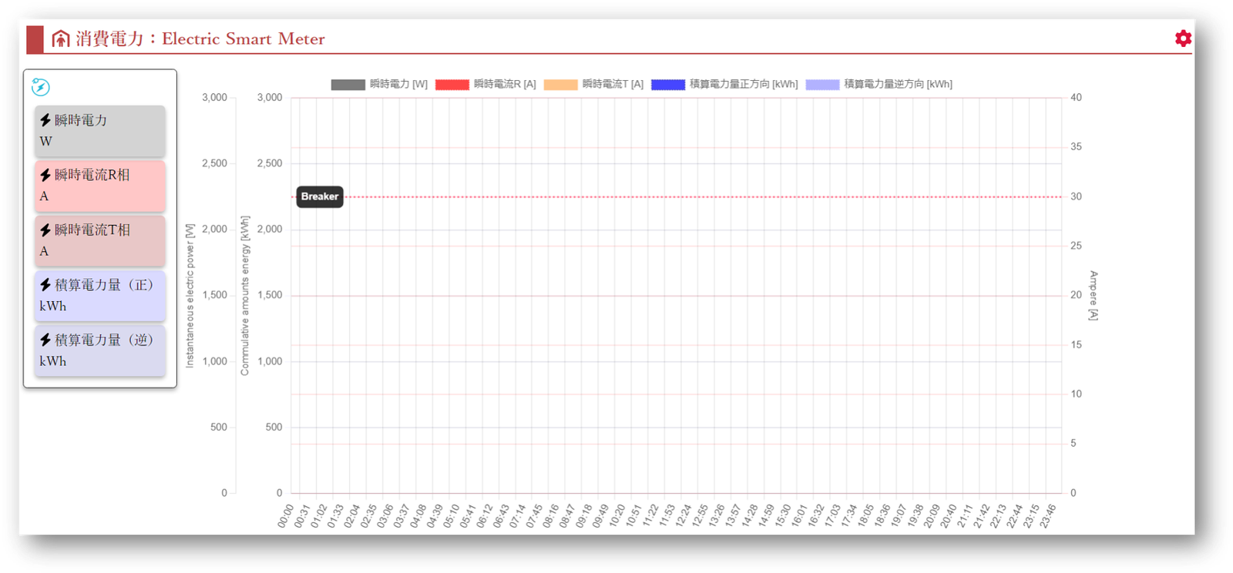The width and height of the screenshot is (1233, 573).
Task: Click the Commulative amounts energy [kWh] axis title
Action: pyautogui.click(x=245, y=296)
